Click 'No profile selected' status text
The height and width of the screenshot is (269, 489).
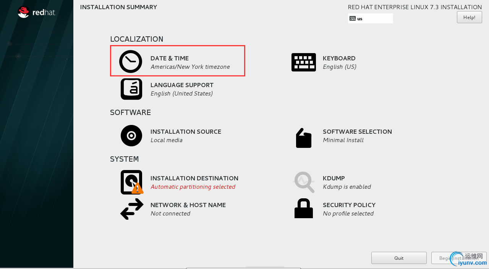pyautogui.click(x=348, y=214)
